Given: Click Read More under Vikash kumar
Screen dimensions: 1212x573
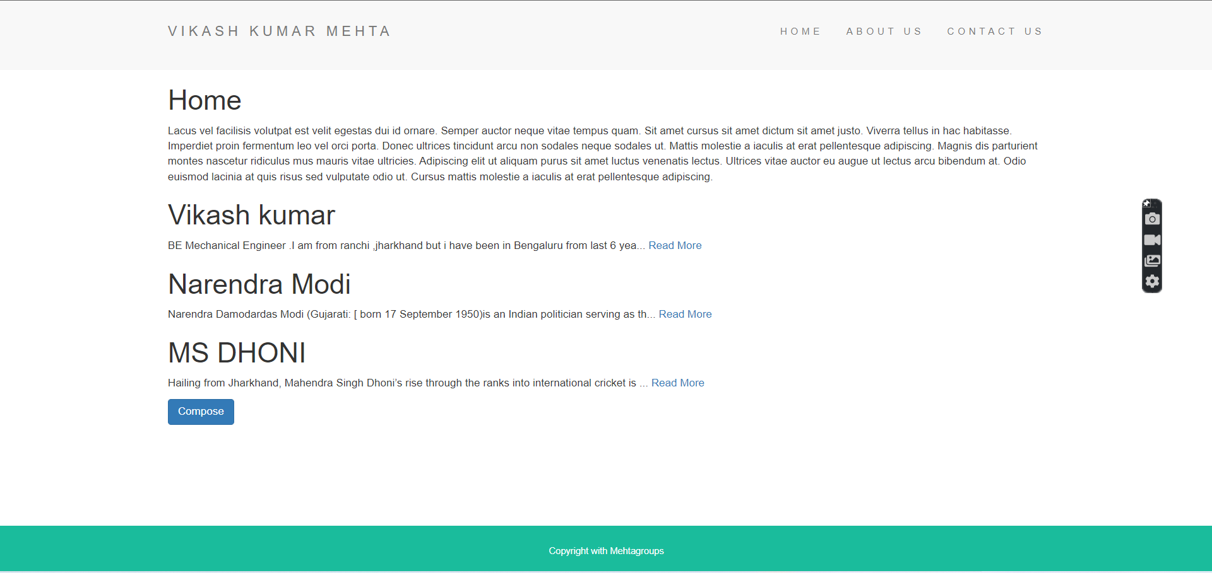Looking at the screenshot, I should [x=675, y=245].
